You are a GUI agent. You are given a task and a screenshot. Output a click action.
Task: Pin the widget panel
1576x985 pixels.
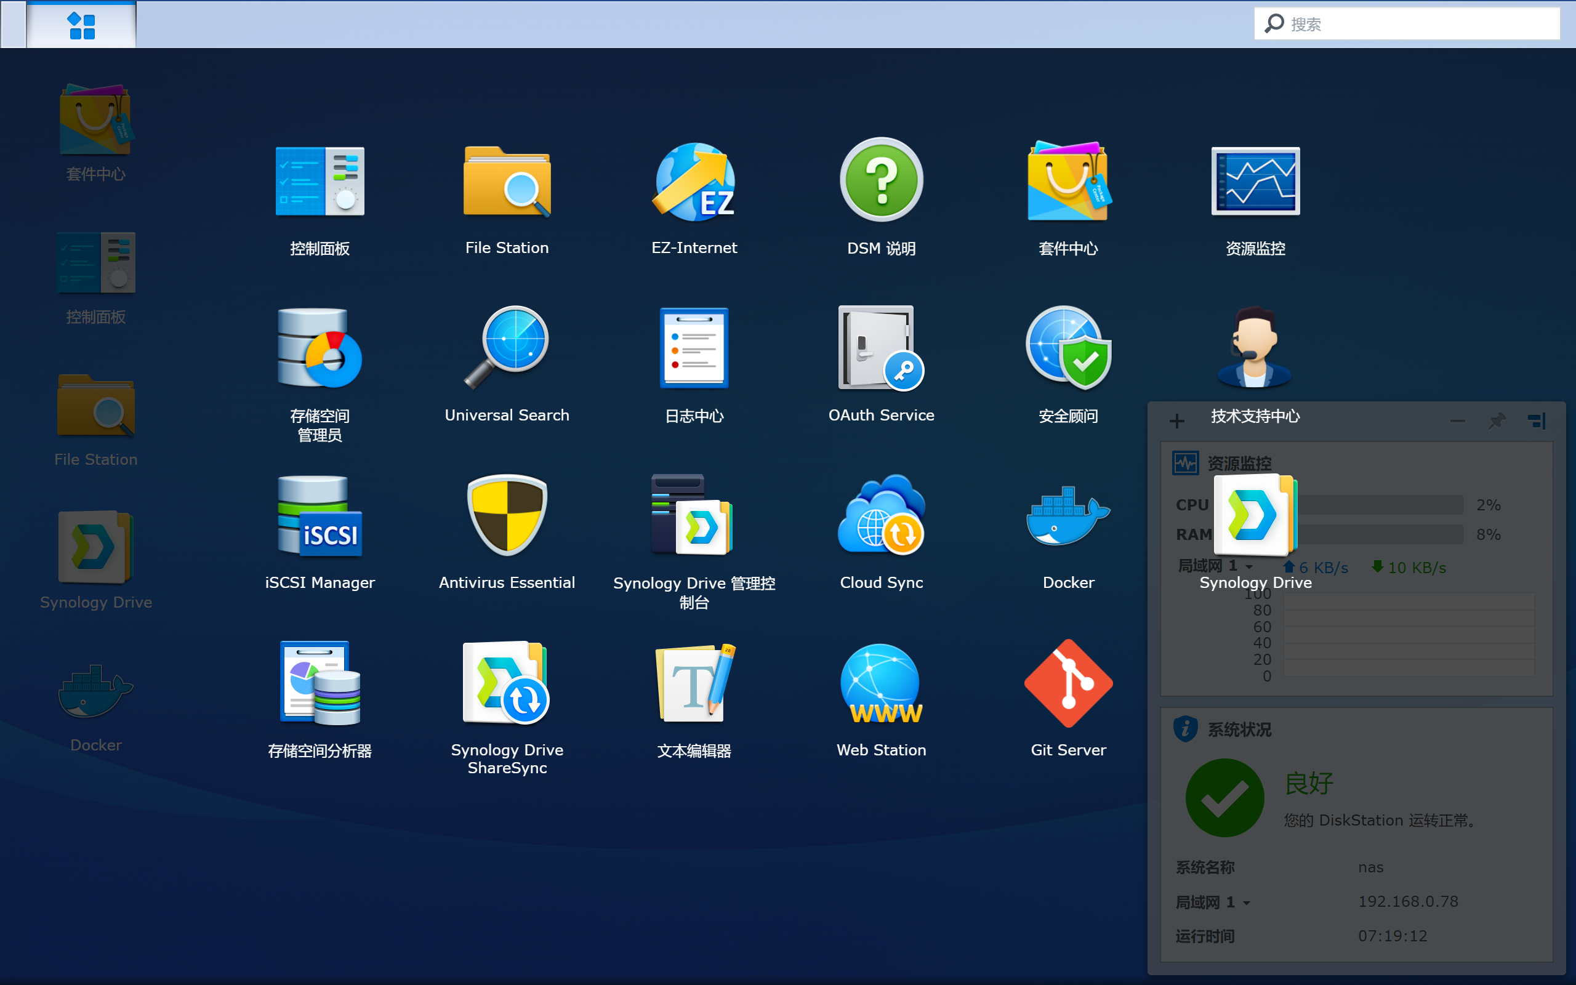click(x=1497, y=421)
